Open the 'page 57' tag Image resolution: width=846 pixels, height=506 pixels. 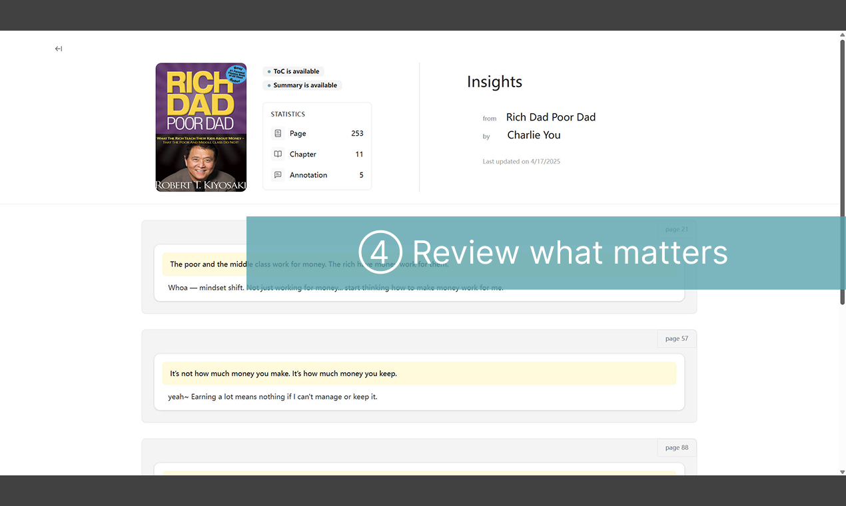677,338
